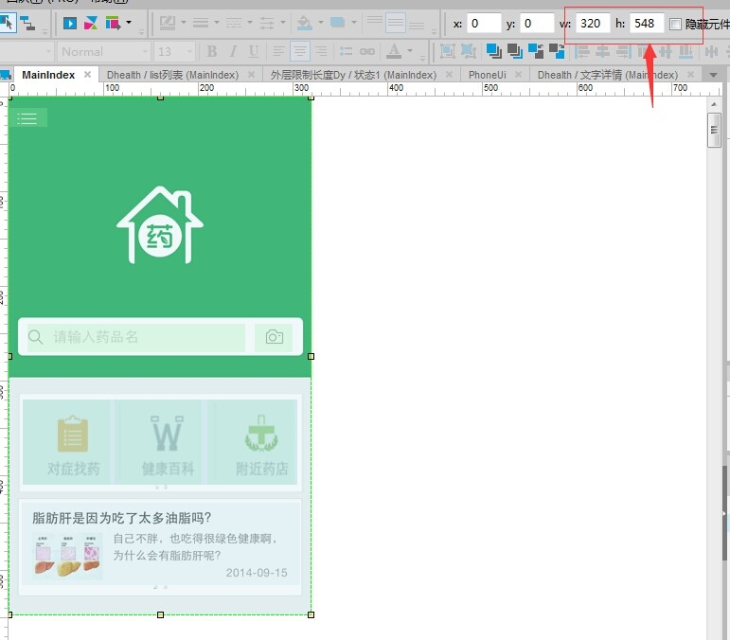Expand the line pattern dropdown arrow
730x640 pixels.
[250, 22]
